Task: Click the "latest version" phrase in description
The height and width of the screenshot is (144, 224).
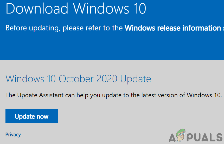Action: coord(152,95)
